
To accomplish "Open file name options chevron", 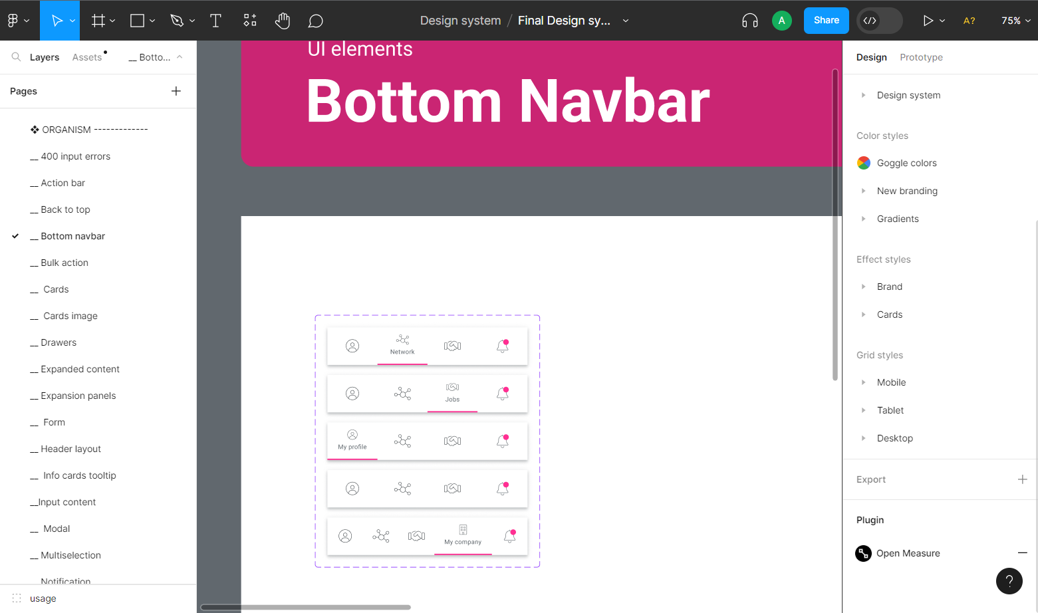I will tap(626, 21).
